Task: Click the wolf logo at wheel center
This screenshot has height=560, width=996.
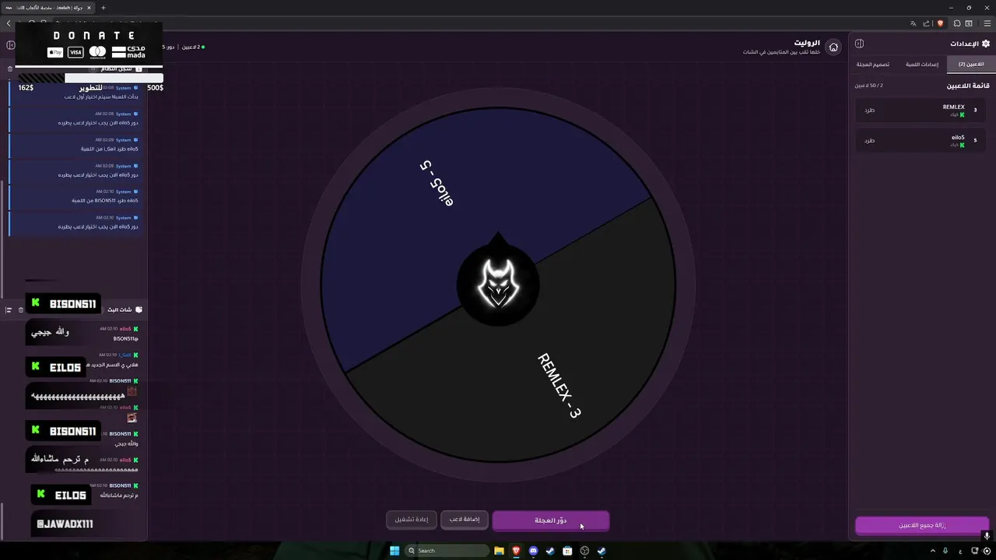Action: click(x=498, y=285)
